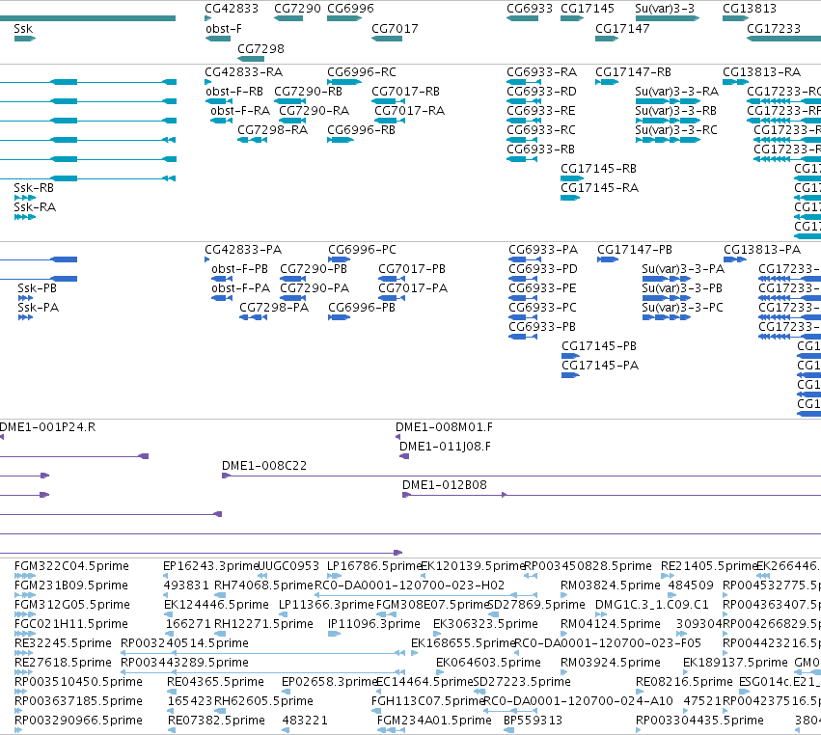Select transcript CG6933-RE
Image resolution: width=821 pixels, height=735 pixels.
524,121
